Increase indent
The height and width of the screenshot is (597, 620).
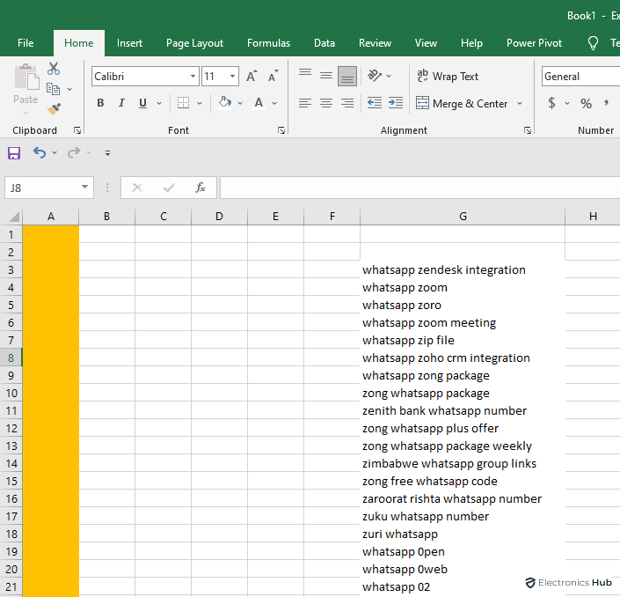pos(396,103)
